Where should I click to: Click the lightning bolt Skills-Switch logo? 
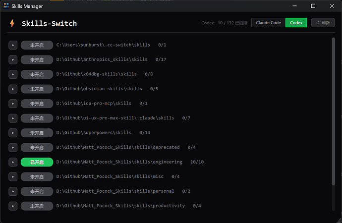pos(12,23)
